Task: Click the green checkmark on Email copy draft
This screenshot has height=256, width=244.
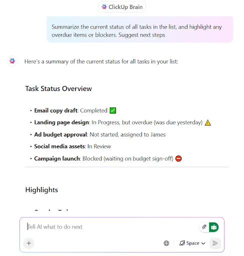Action: 113,110
